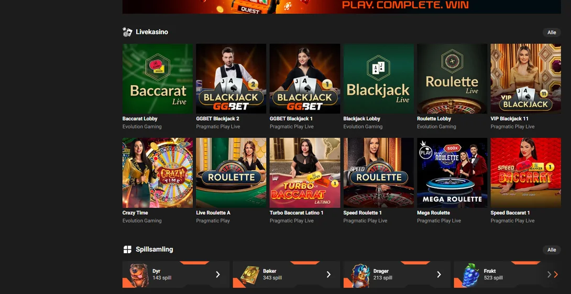
Task: Open the Crazy Time thumbnail
Action: [x=158, y=173]
